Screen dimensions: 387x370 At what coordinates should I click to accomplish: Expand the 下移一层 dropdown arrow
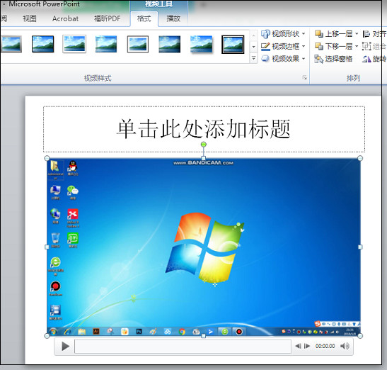tap(357, 46)
